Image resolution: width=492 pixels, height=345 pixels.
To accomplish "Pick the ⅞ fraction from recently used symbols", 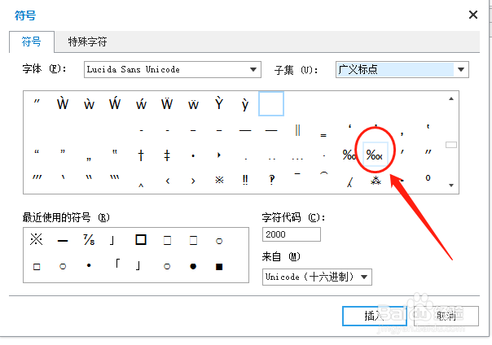I will (x=89, y=240).
